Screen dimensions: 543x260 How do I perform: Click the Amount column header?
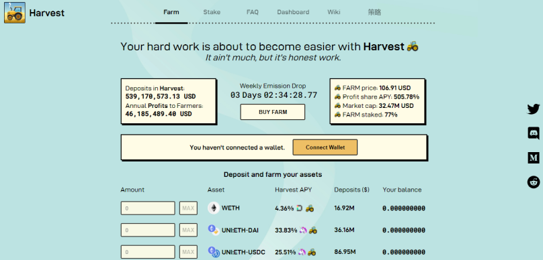pyautogui.click(x=132, y=190)
